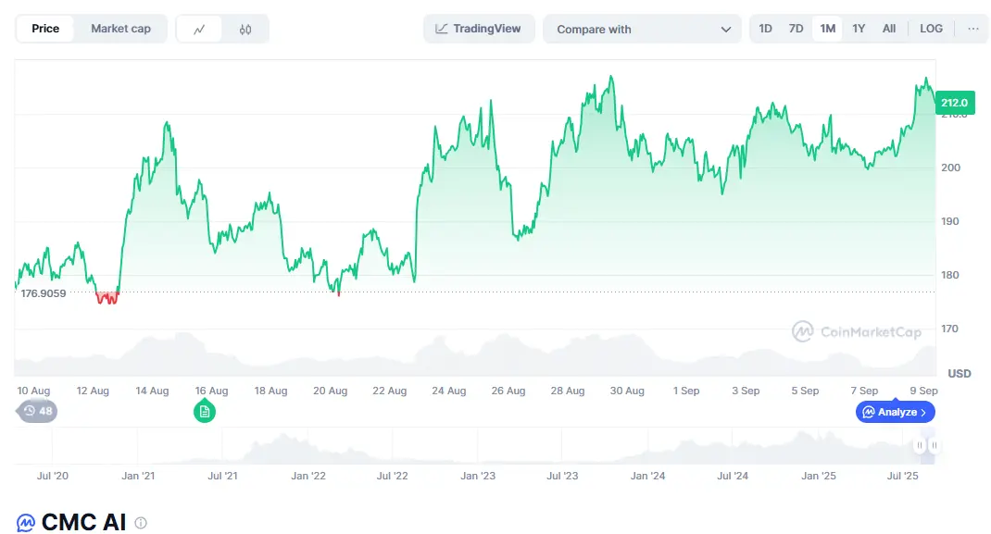Select the 1Y time range
991x534 pixels.
pos(859,29)
